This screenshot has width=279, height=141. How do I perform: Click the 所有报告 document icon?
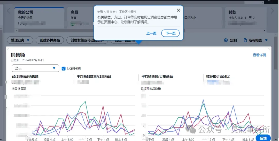245,40
